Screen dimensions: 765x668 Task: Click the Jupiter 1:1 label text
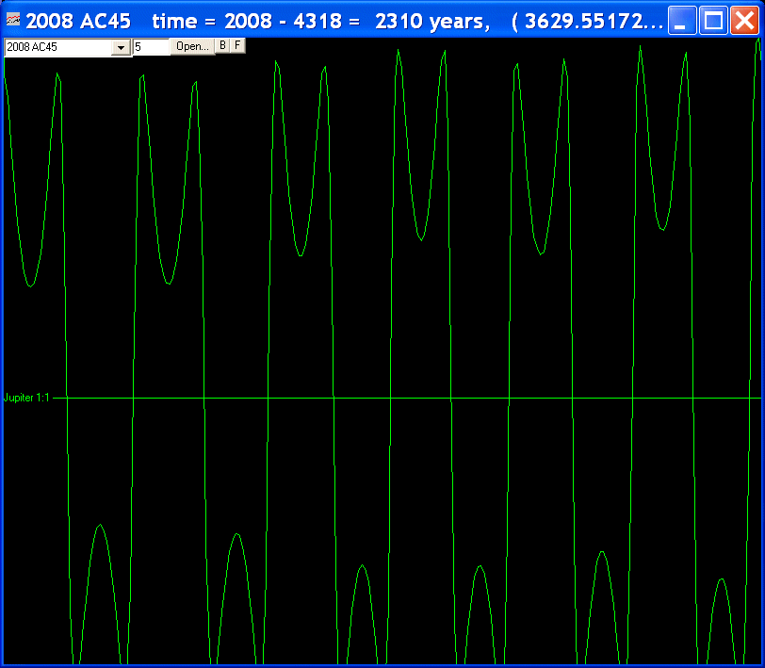point(26,399)
